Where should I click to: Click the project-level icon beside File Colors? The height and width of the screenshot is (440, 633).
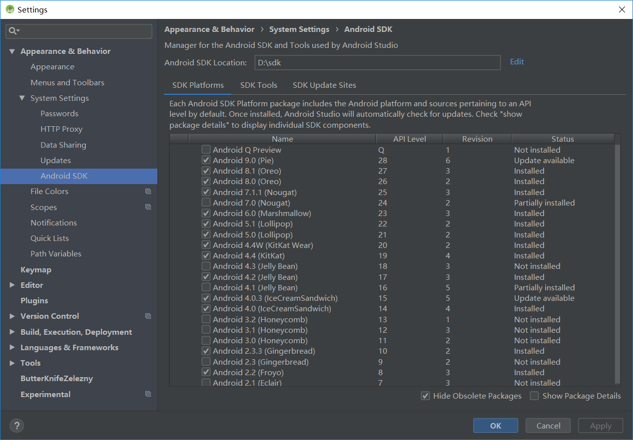(148, 192)
